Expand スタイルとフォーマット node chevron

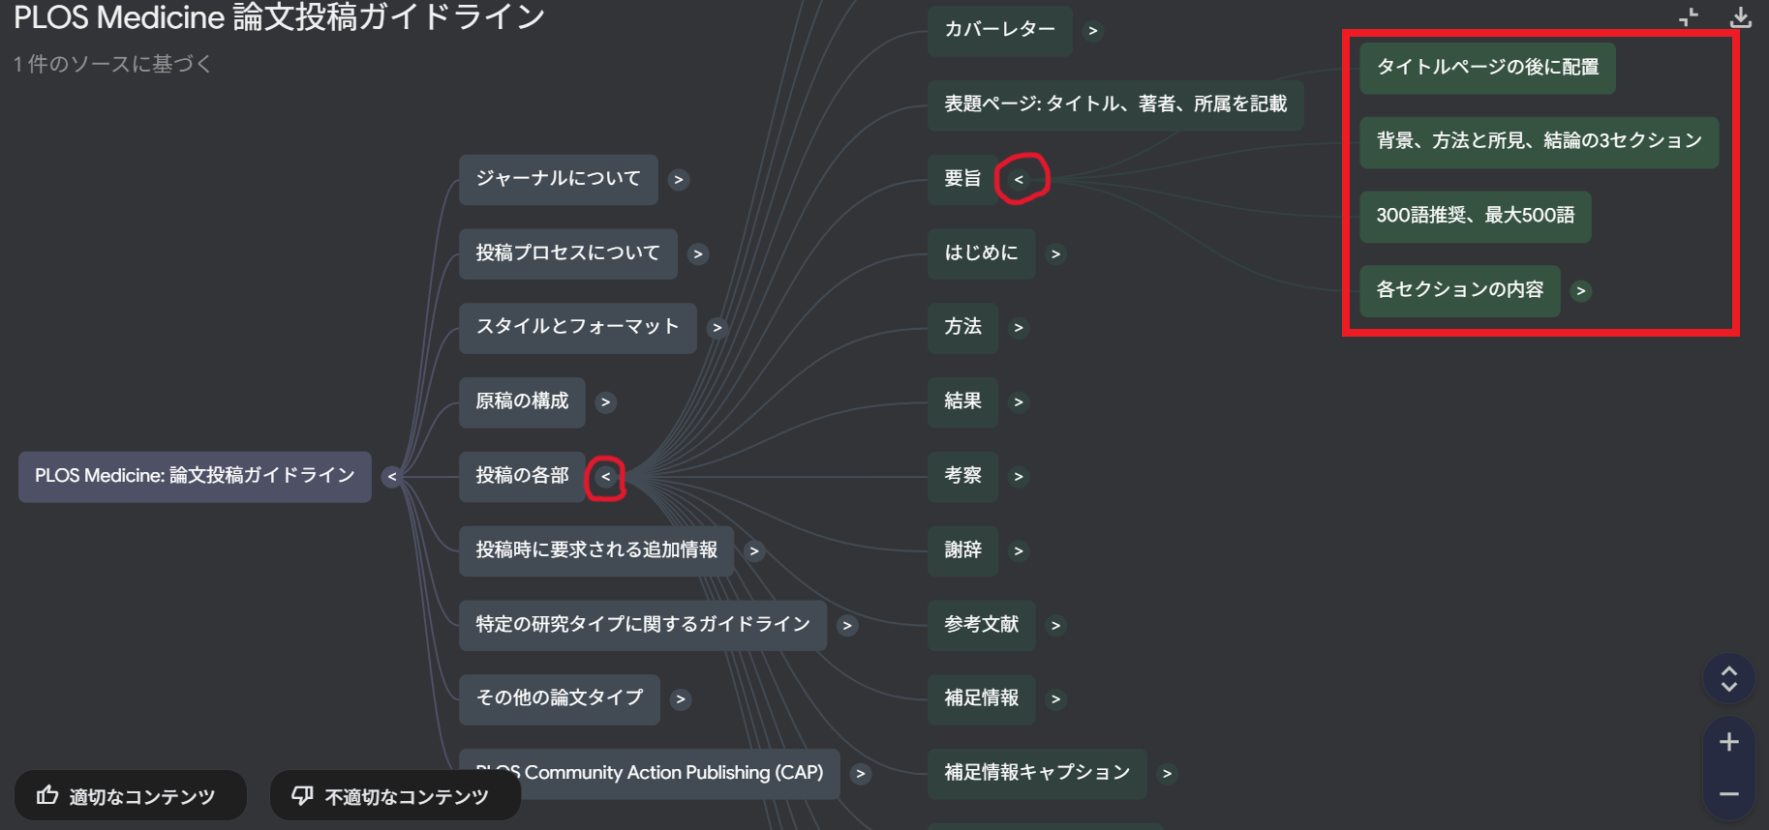[717, 328]
